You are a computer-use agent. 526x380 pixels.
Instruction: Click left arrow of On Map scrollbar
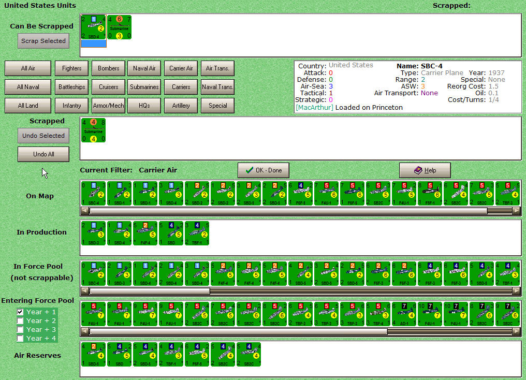coord(85,211)
